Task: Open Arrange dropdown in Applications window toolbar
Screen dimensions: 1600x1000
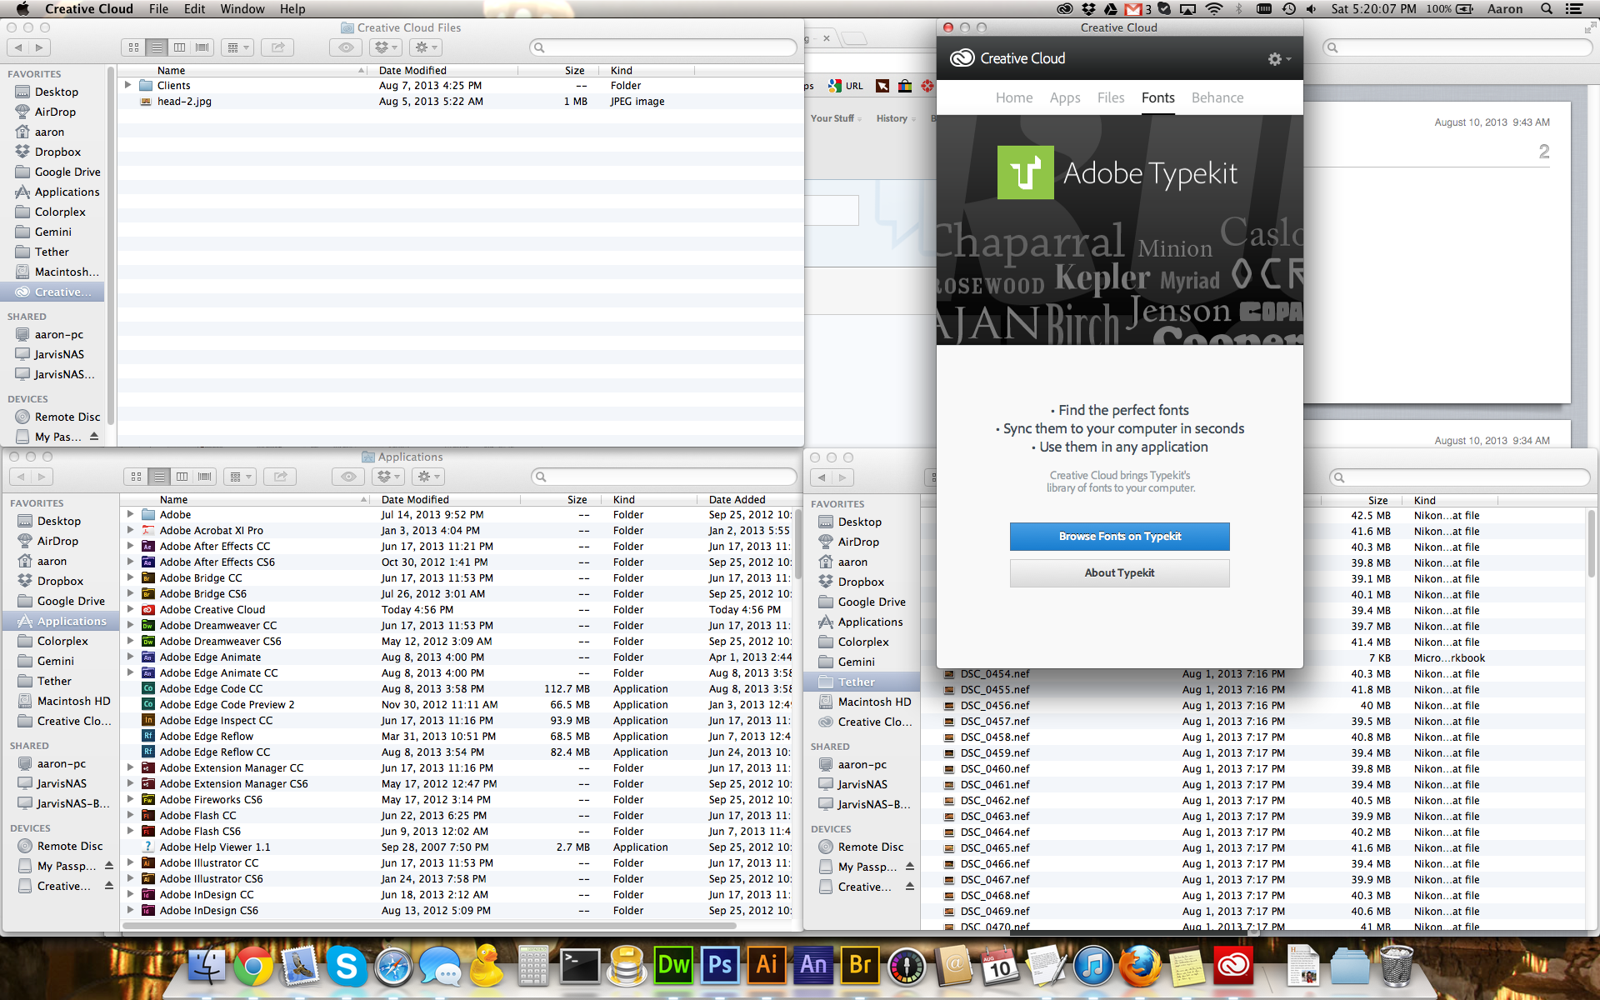Action: pyautogui.click(x=241, y=477)
